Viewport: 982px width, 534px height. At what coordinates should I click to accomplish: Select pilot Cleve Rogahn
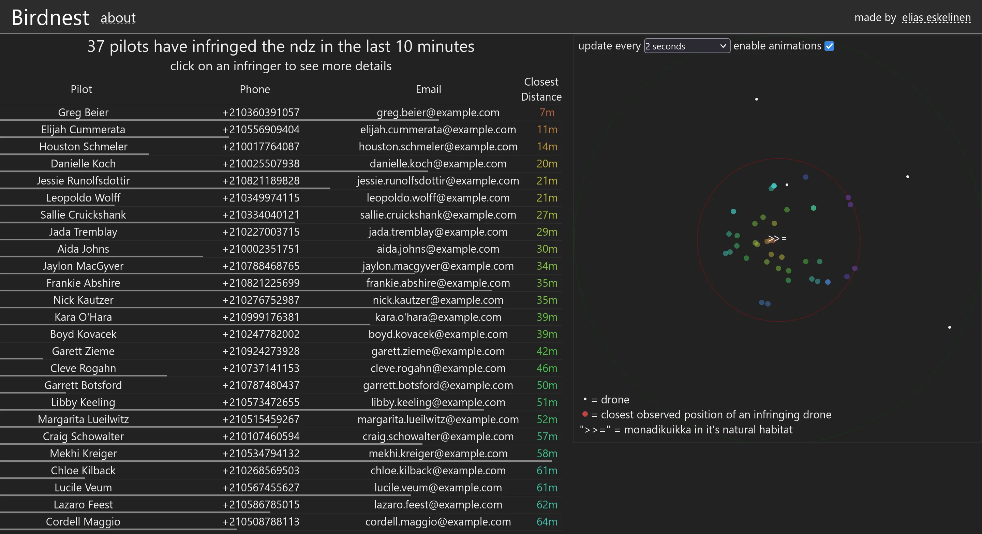(83, 368)
